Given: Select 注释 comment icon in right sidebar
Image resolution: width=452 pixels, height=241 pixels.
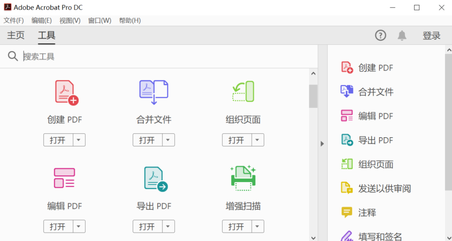Looking at the screenshot, I should (347, 212).
